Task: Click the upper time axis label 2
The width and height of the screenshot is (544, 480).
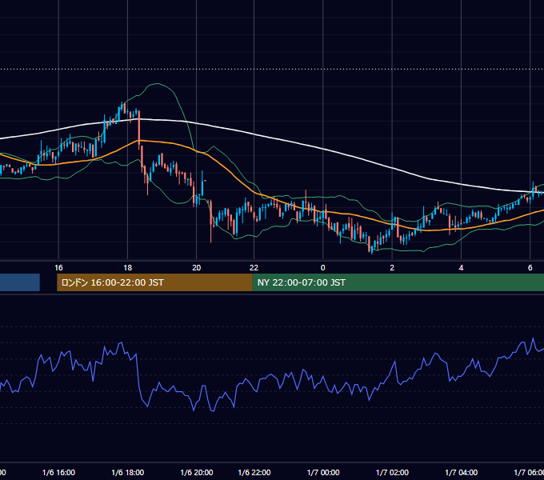Action: click(392, 268)
